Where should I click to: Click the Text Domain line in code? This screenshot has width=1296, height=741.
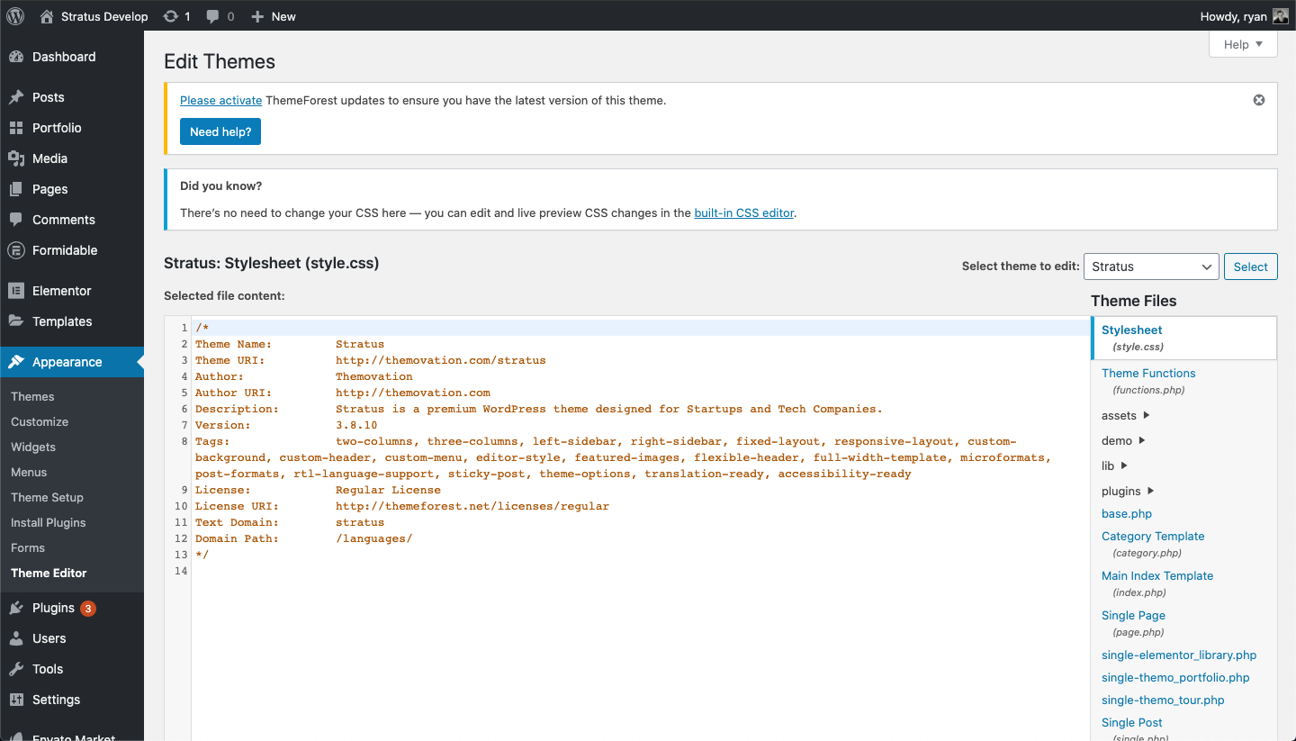(x=290, y=522)
